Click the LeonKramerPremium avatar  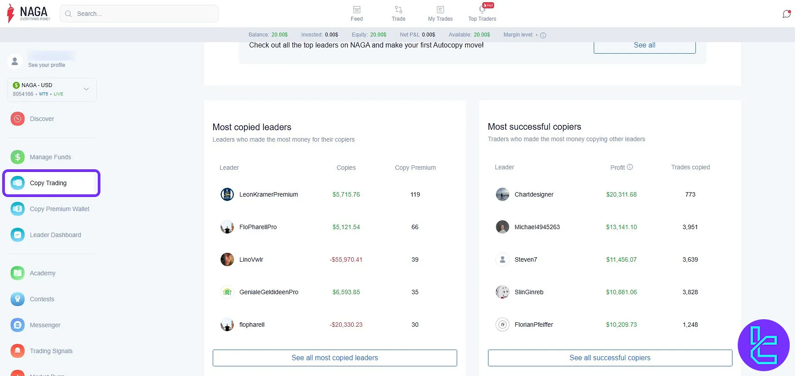[x=227, y=194]
